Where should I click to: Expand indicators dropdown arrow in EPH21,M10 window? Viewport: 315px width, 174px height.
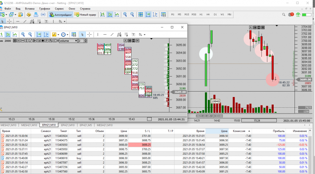(58, 34)
